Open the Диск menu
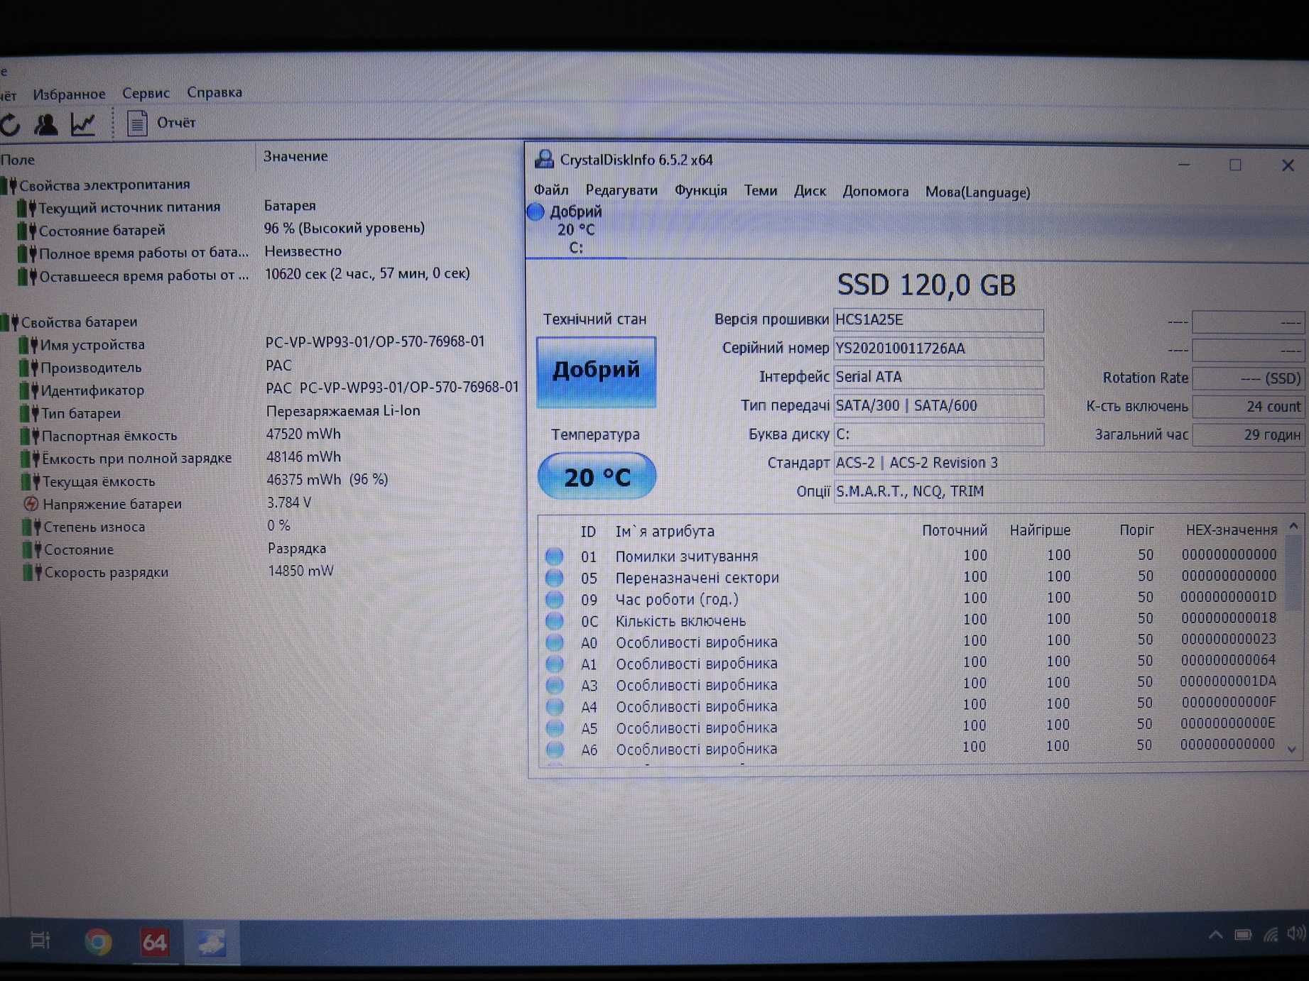Viewport: 1309px width, 981px height. tap(810, 191)
